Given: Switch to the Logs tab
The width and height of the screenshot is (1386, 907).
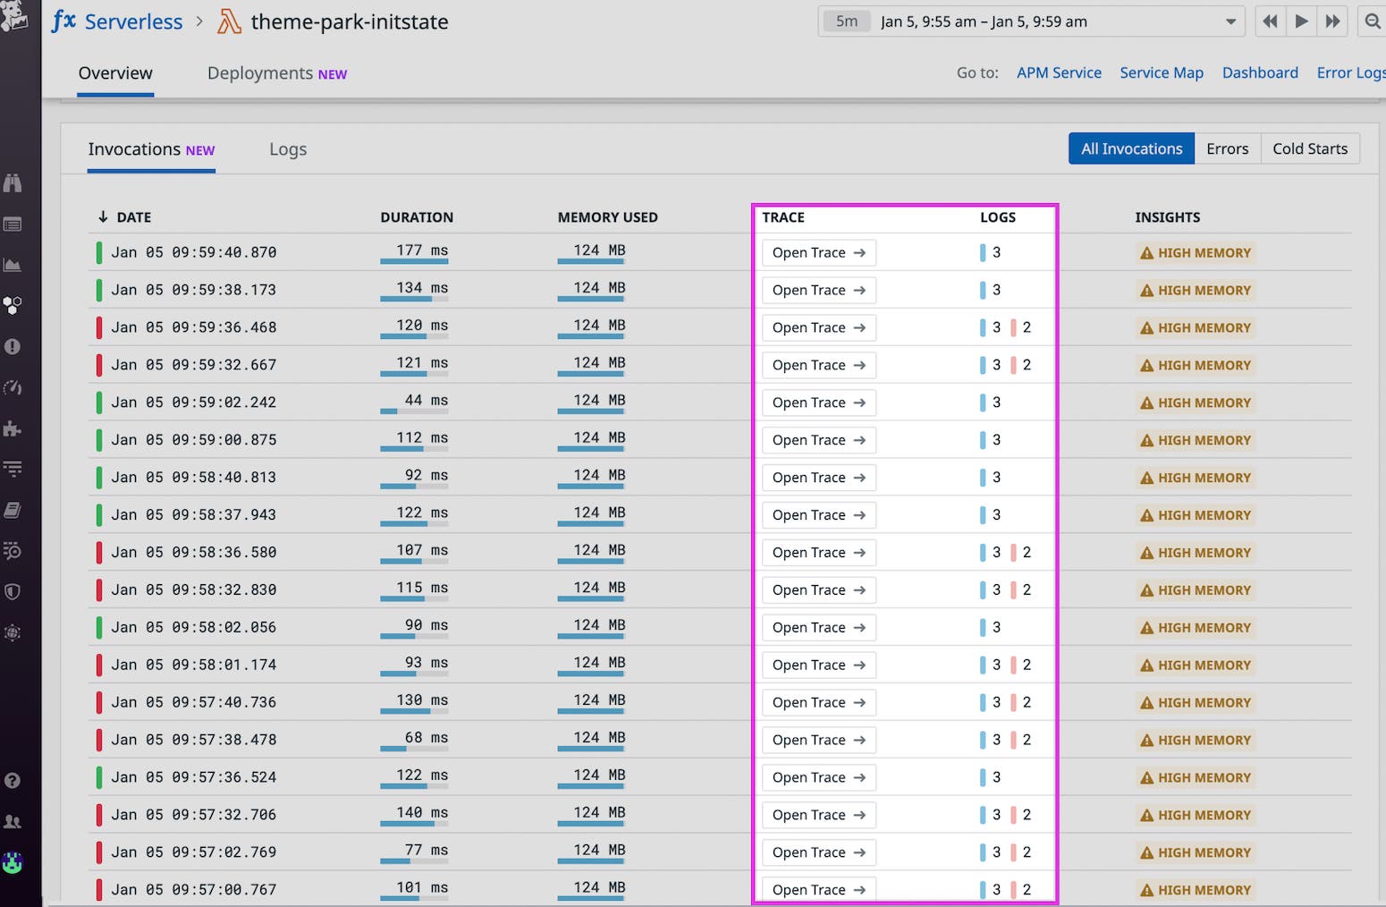Looking at the screenshot, I should (x=288, y=149).
